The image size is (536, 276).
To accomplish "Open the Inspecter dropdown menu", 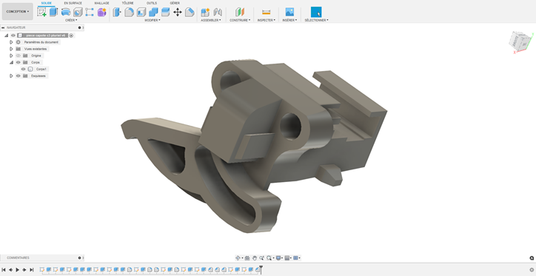I will click(267, 20).
